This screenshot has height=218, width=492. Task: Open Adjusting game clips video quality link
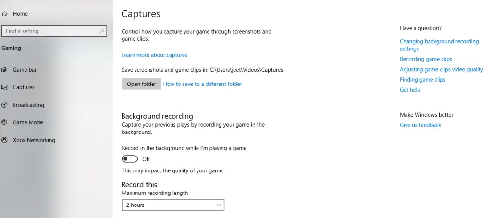(x=441, y=69)
